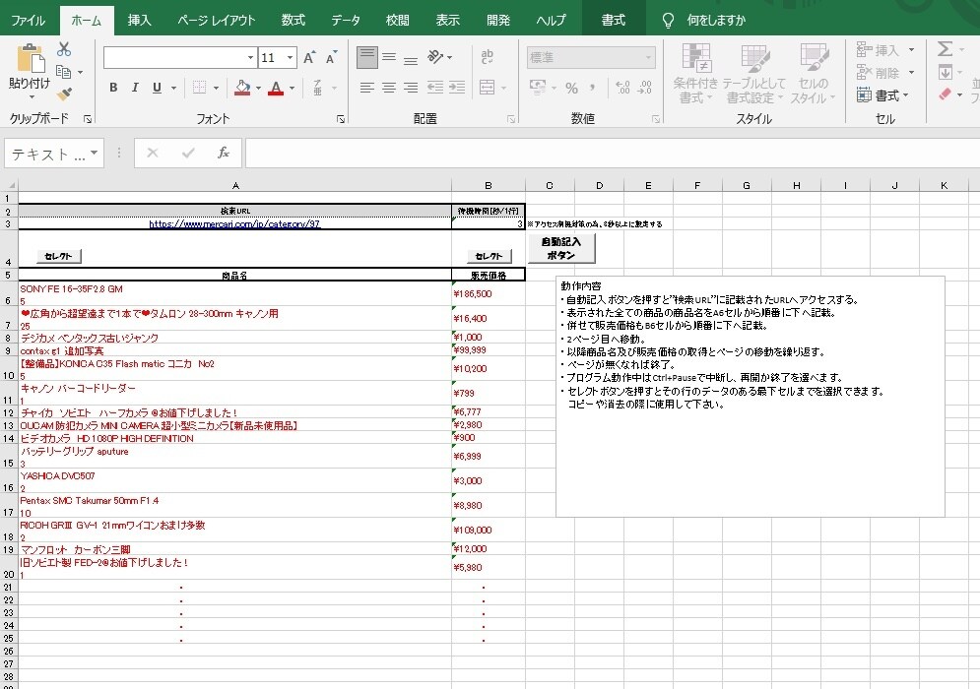Switch to the データ tab

[x=346, y=20]
